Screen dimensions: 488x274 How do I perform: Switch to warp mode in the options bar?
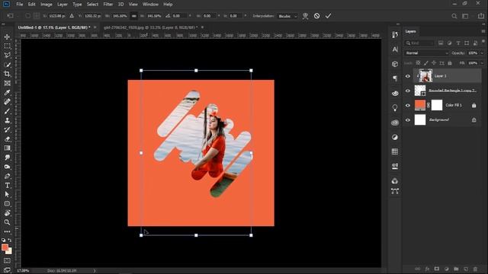pos(305,16)
